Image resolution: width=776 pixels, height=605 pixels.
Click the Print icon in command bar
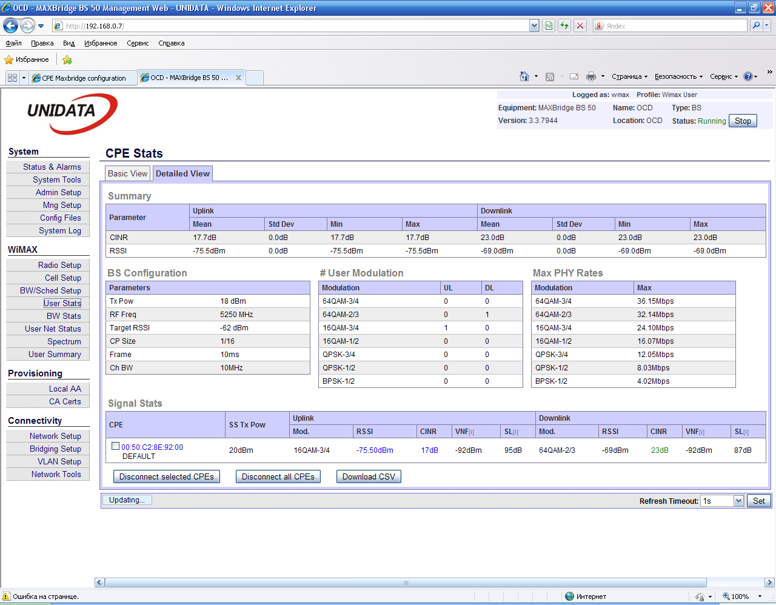[591, 76]
